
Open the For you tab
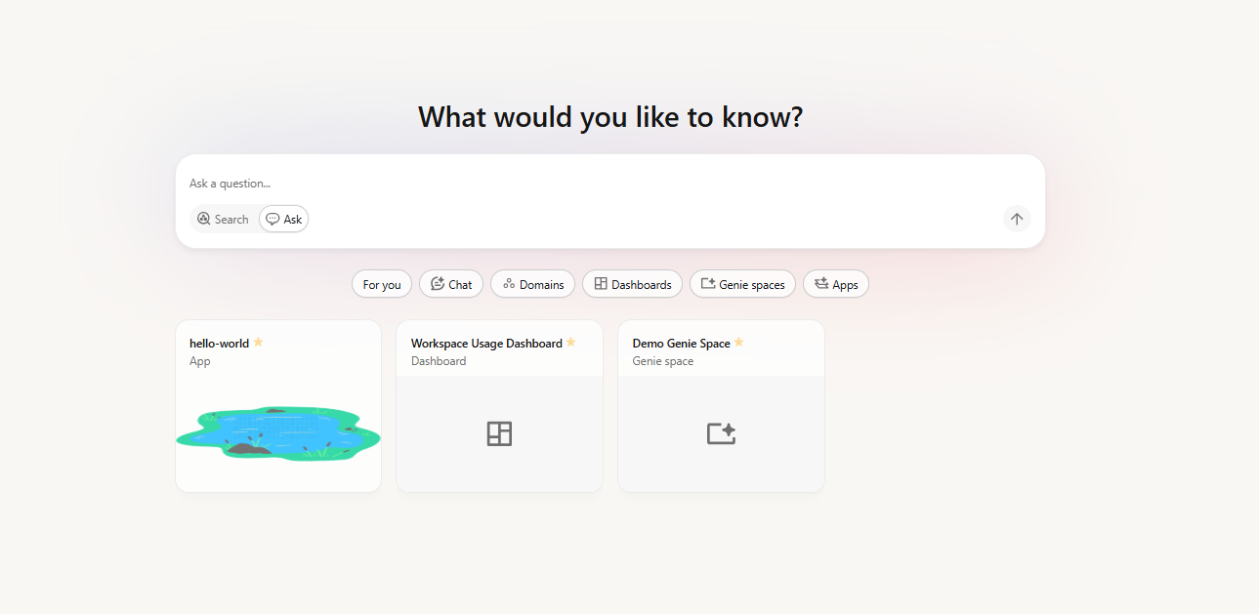381,283
